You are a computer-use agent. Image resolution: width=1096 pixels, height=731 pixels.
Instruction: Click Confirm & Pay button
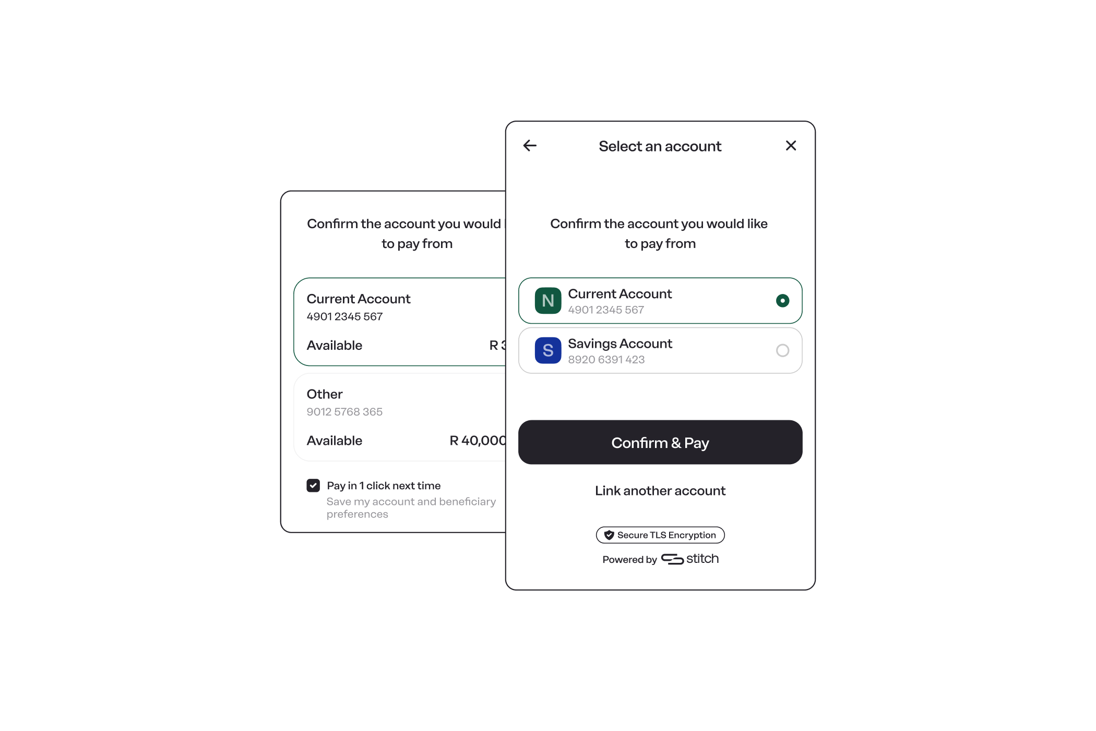(660, 441)
